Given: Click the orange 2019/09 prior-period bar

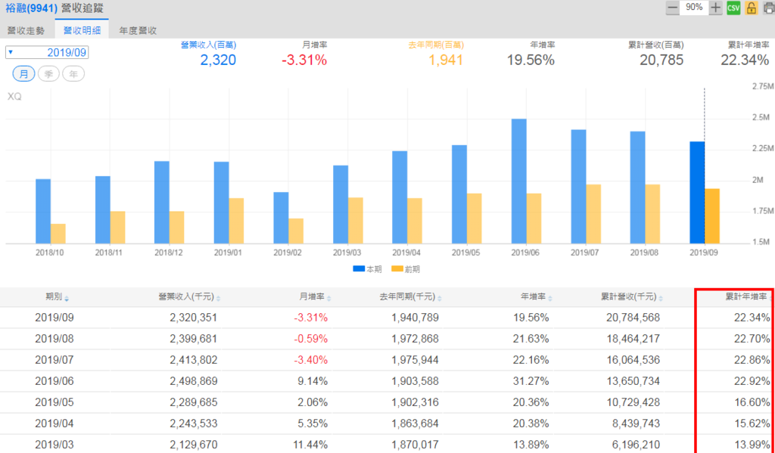Looking at the screenshot, I should (711, 216).
